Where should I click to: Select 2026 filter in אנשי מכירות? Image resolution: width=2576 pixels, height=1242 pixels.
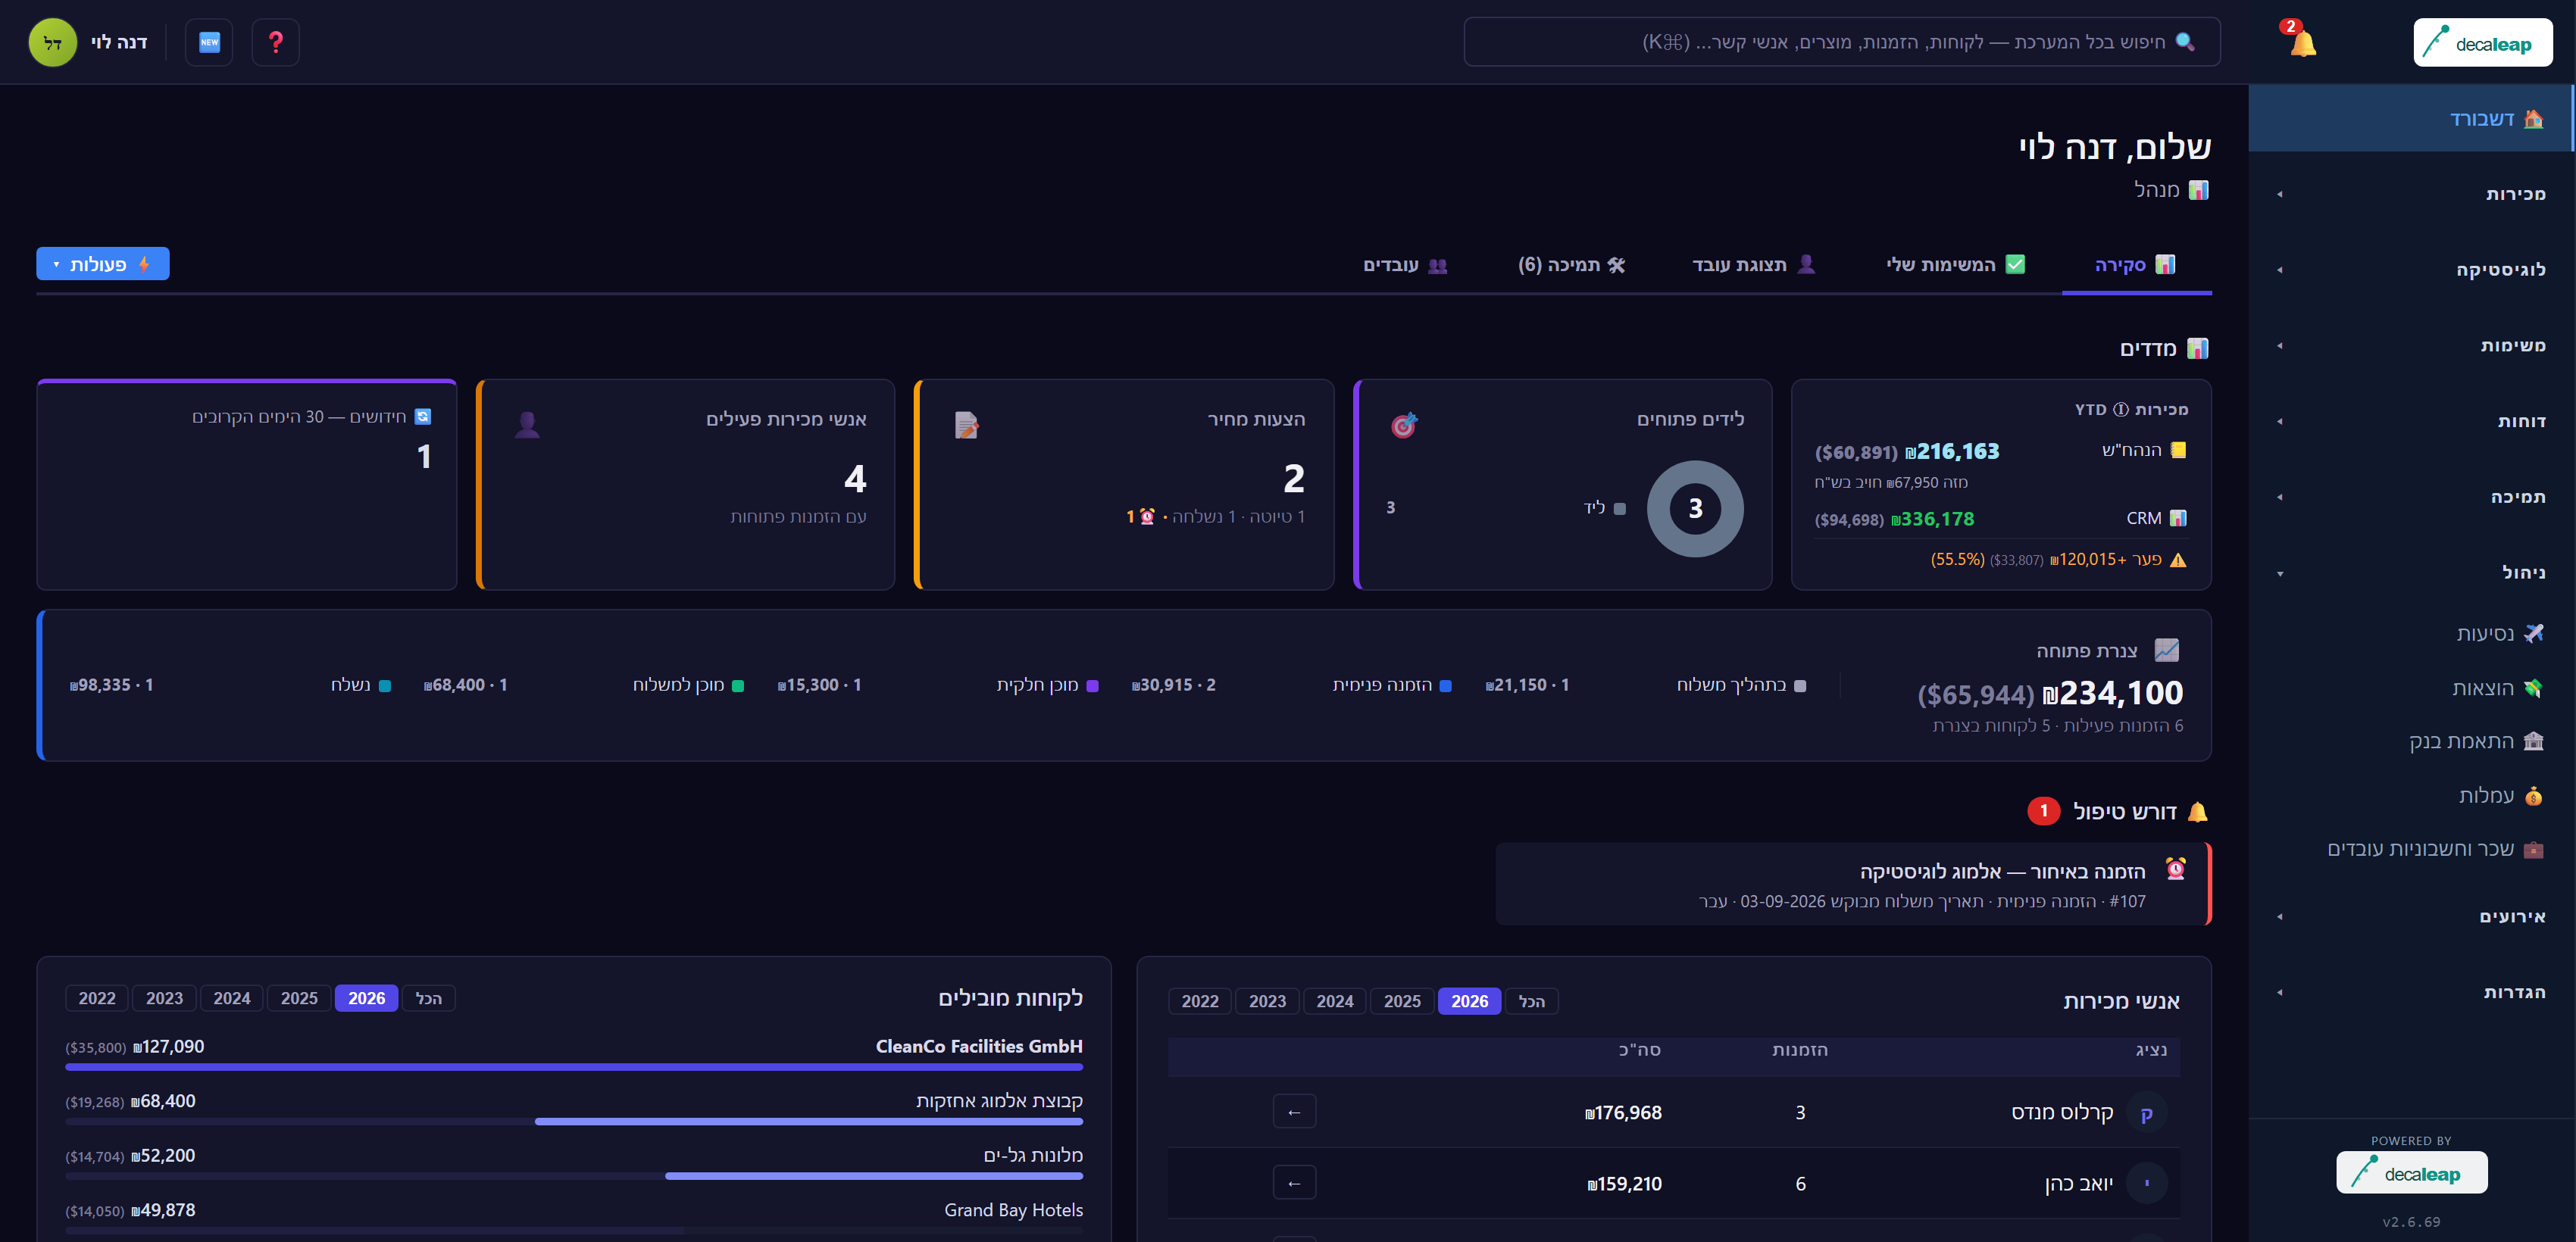1469,1001
